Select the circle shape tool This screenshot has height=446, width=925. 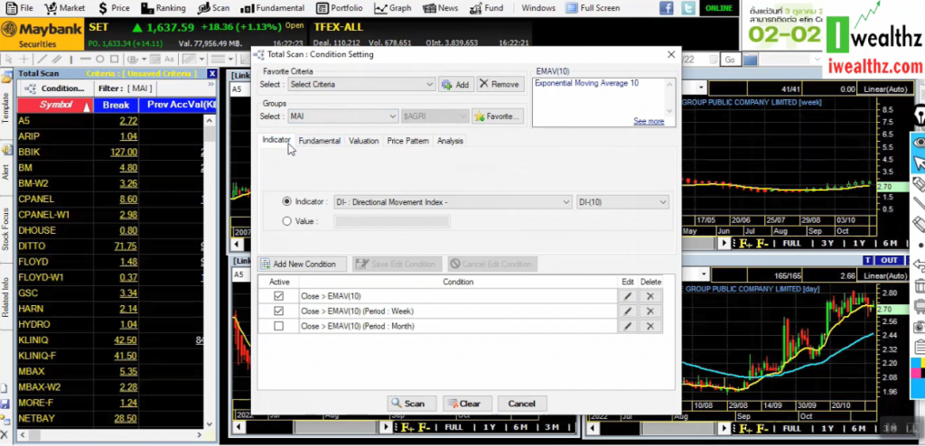(99, 59)
